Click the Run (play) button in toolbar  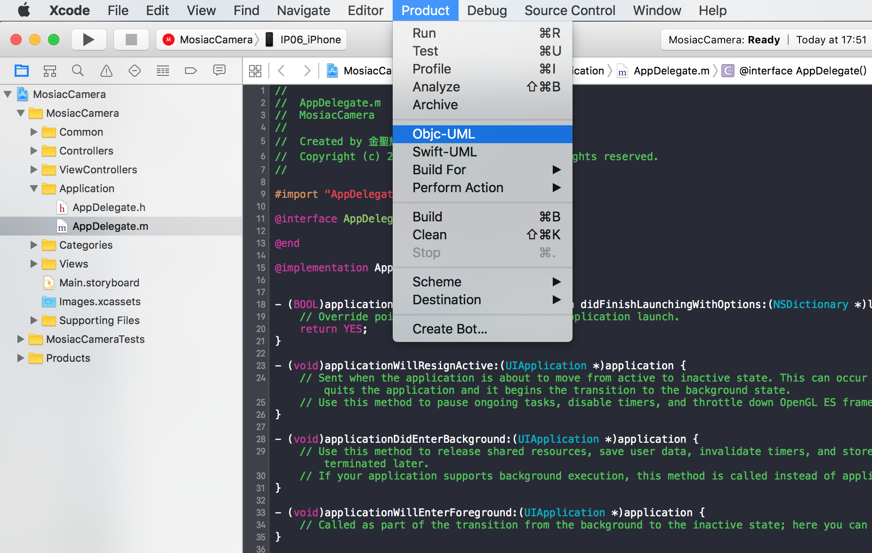click(89, 40)
